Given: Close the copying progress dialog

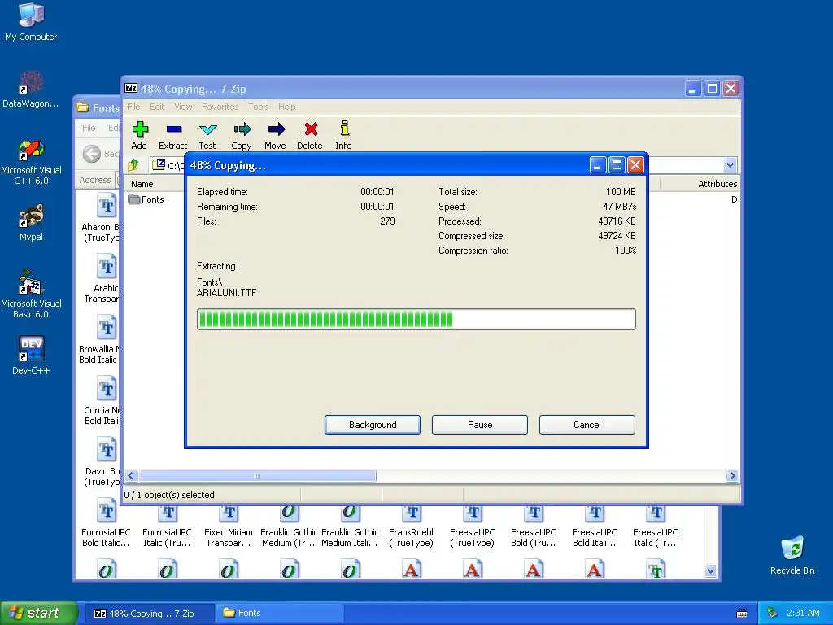Looking at the screenshot, I should tap(636, 165).
